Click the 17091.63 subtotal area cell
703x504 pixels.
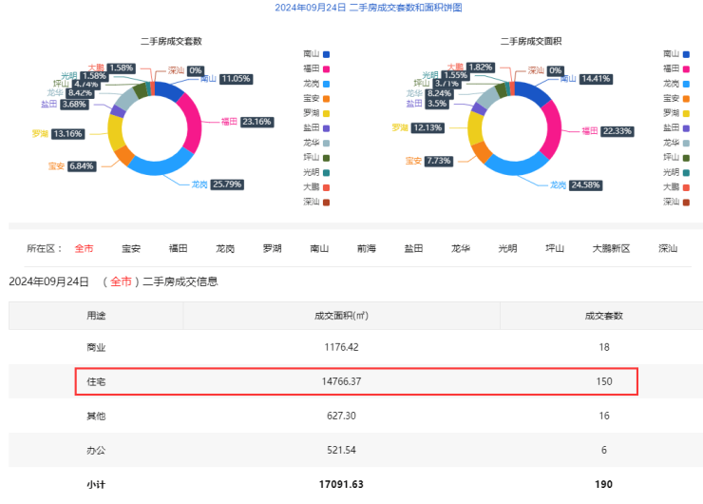pyautogui.click(x=341, y=485)
